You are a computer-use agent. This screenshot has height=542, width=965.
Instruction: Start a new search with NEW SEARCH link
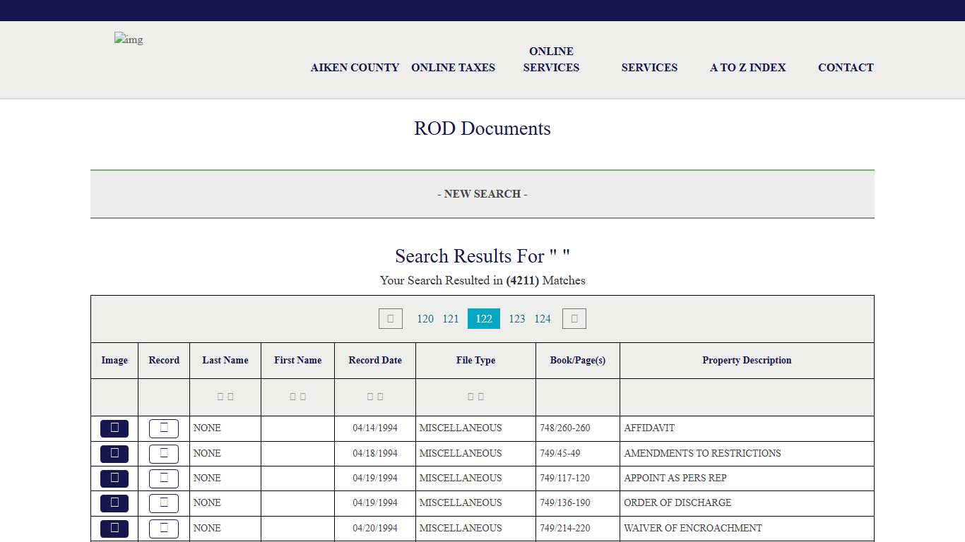(482, 193)
